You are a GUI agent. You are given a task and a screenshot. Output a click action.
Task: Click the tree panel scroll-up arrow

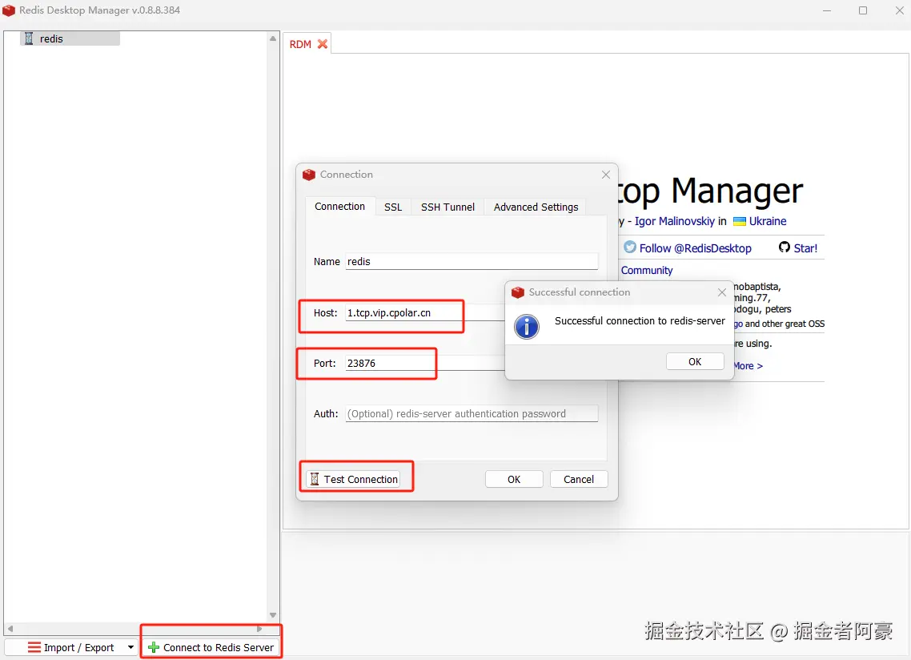click(x=272, y=38)
